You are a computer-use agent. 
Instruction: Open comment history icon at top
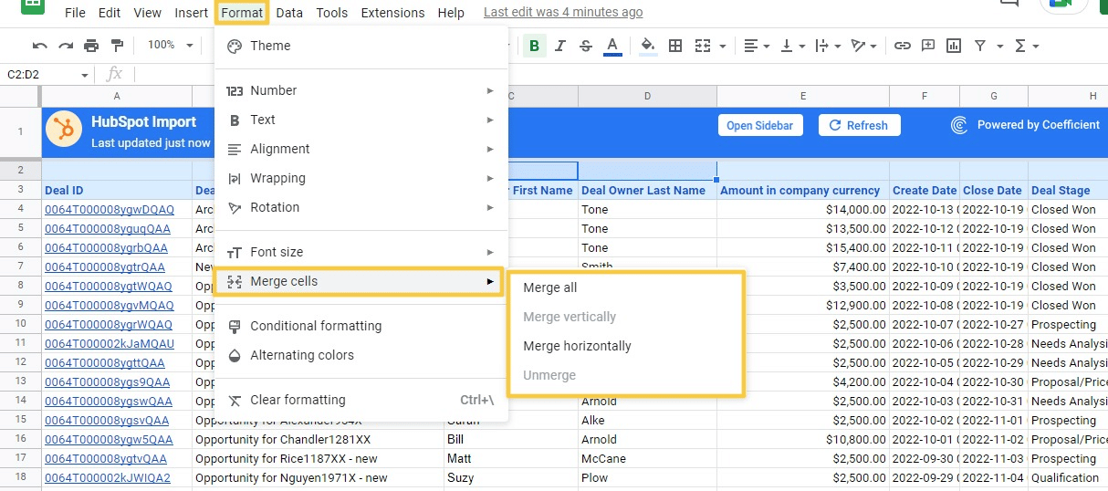(1009, 4)
